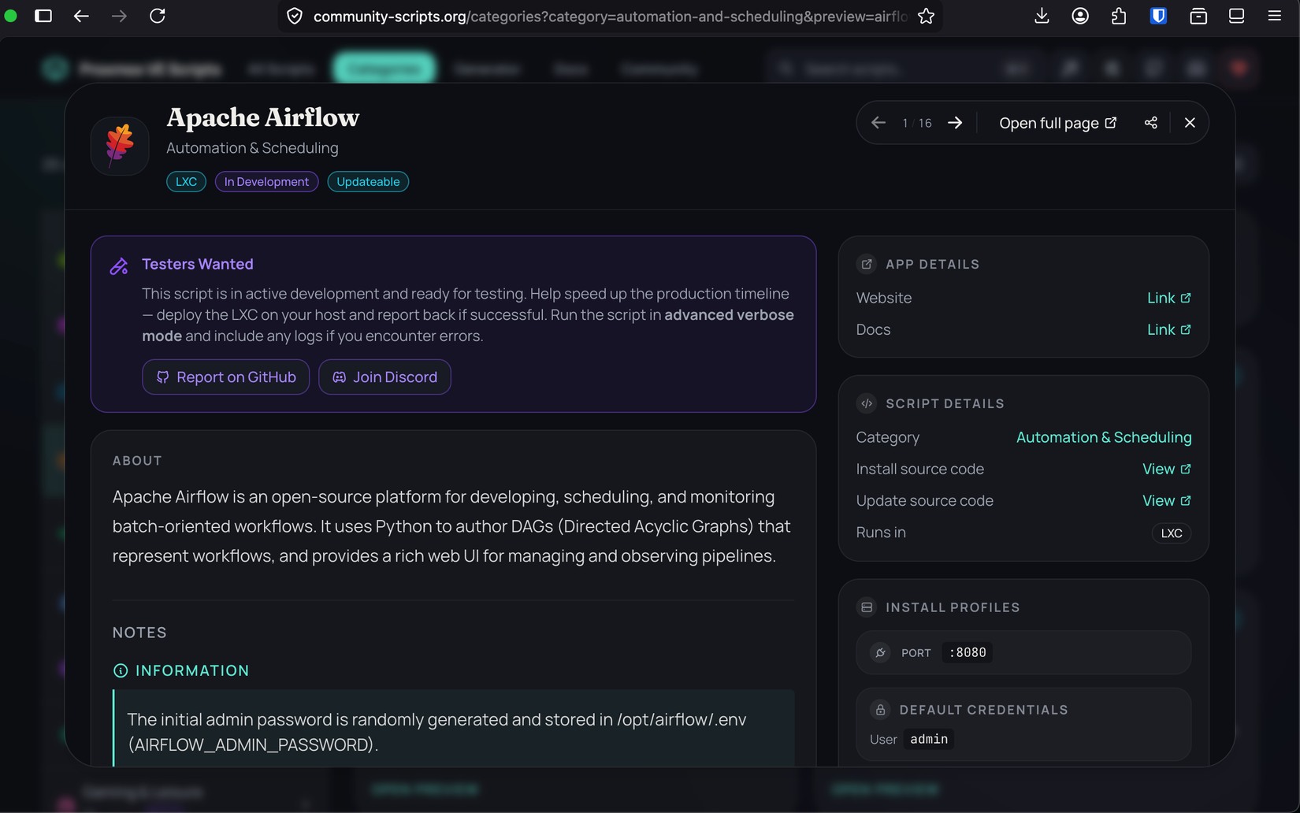The image size is (1300, 813).
Task: Share the Apache Airflow script
Action: pos(1151,123)
